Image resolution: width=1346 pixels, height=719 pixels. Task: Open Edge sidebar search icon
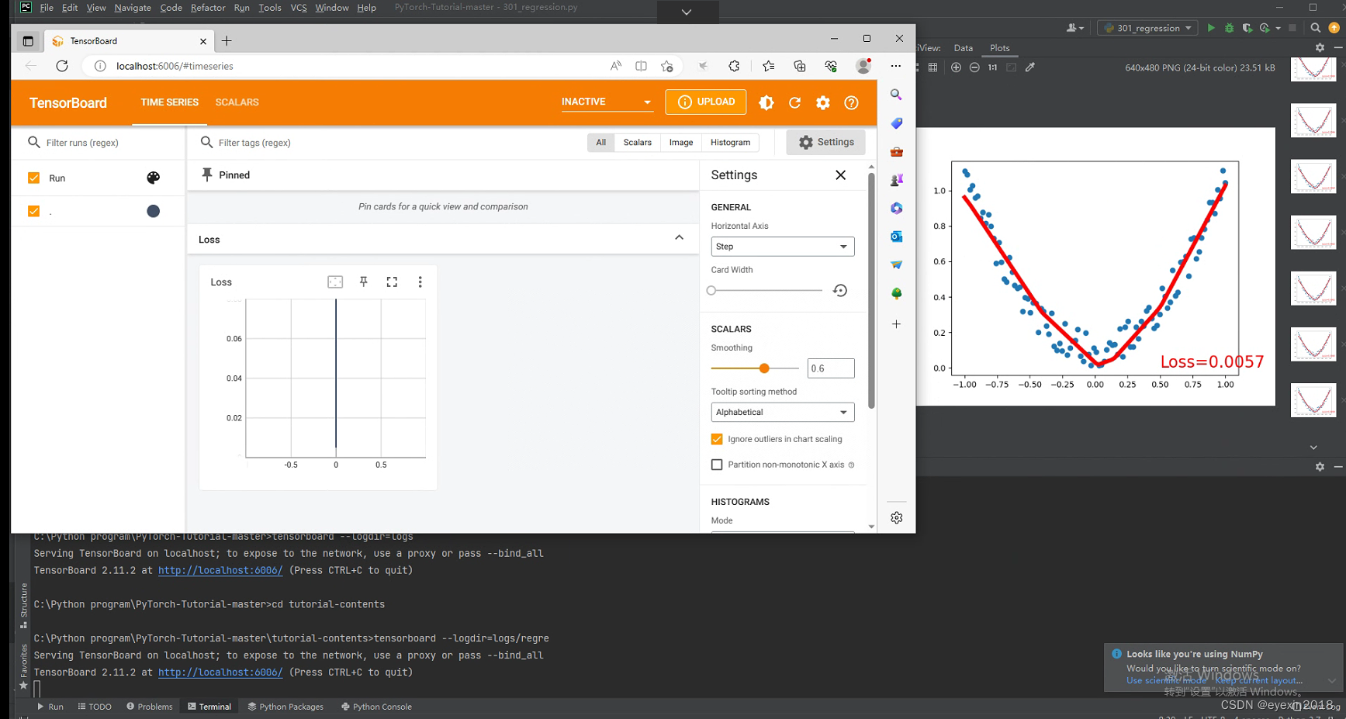point(896,95)
